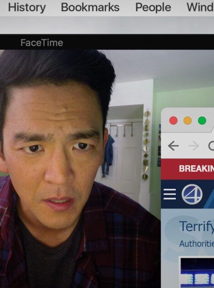Viewport: 214px width, 288px height.
Task: Close the browser window with red button
Action: [x=173, y=120]
